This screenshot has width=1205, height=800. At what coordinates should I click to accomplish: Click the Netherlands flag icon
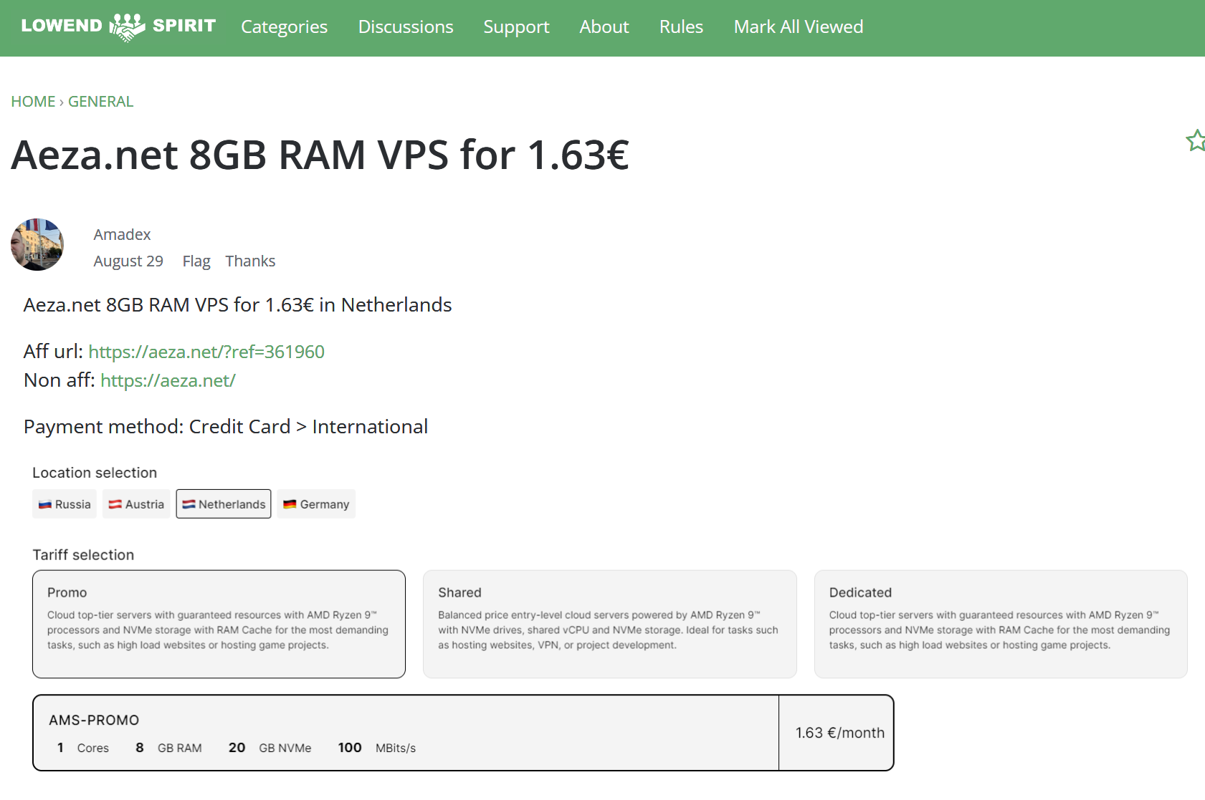tap(189, 504)
